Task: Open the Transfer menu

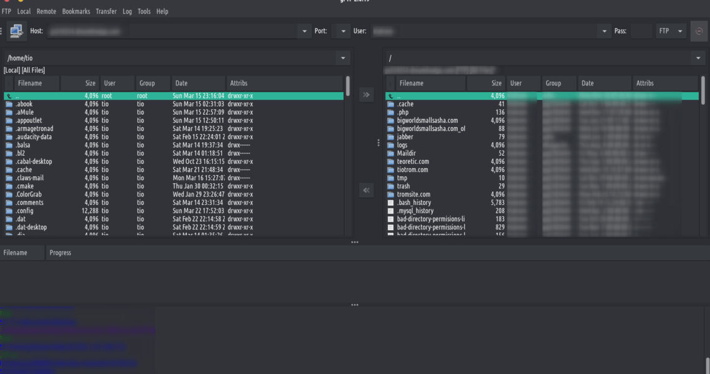Action: [106, 11]
